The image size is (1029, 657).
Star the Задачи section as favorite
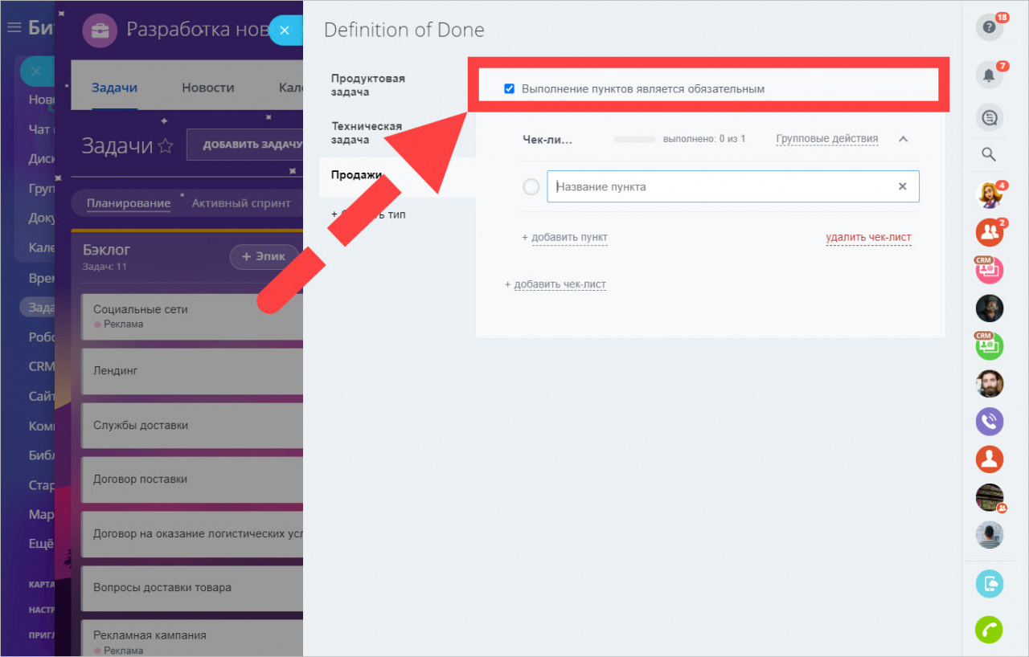pos(165,145)
